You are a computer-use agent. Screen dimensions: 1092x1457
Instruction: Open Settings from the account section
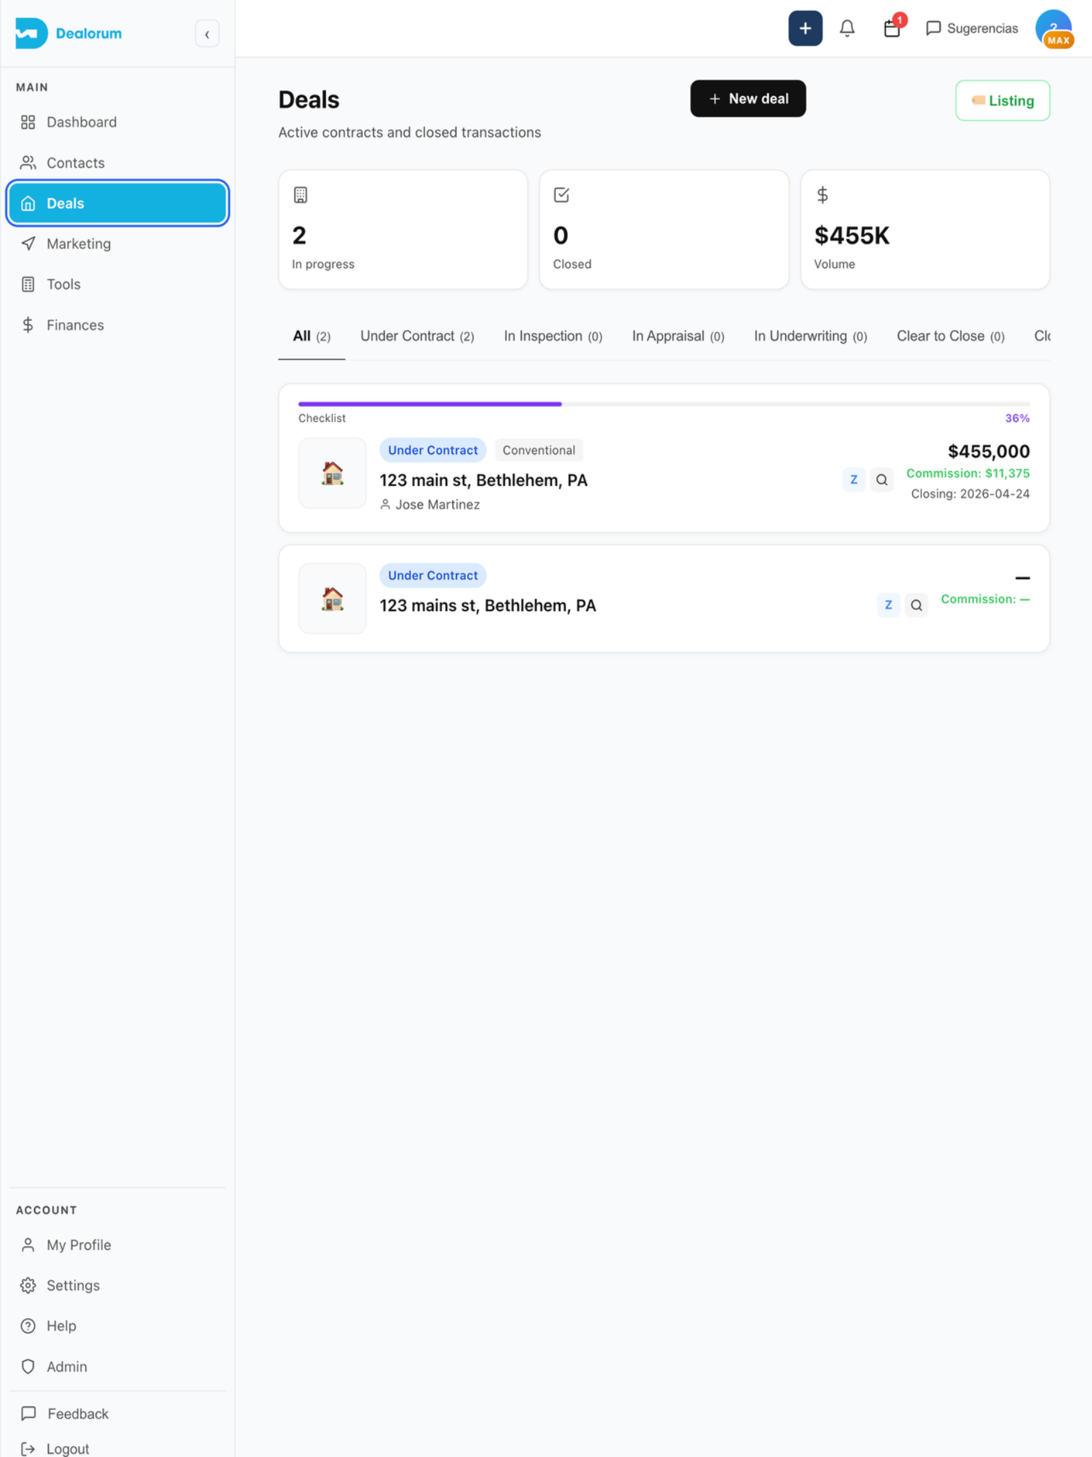(x=118, y=1285)
